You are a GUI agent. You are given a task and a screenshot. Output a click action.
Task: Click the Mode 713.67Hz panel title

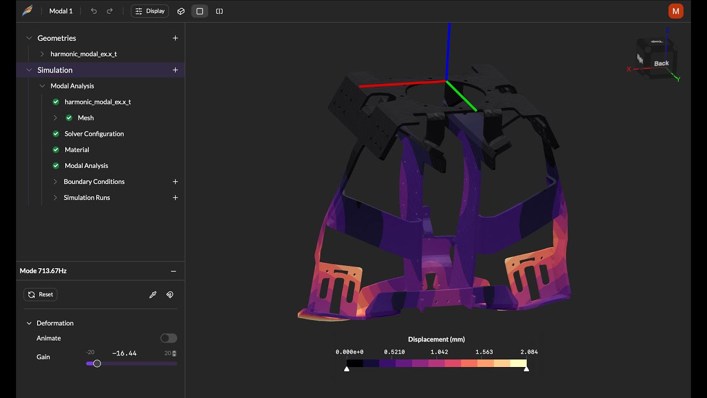pyautogui.click(x=43, y=271)
